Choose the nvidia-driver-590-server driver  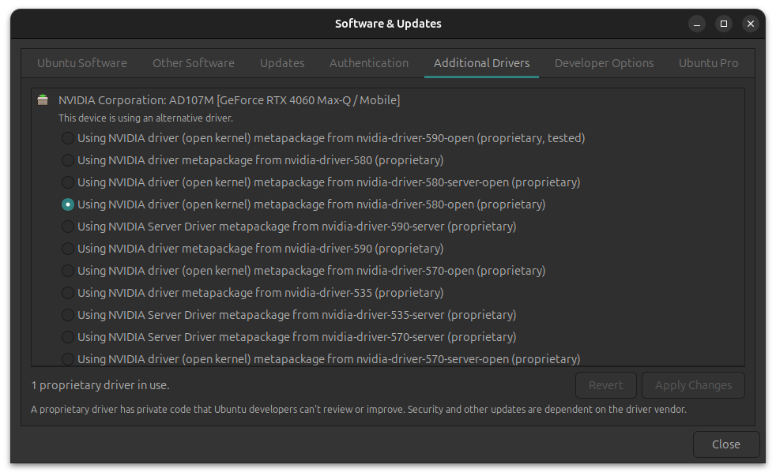tap(68, 226)
